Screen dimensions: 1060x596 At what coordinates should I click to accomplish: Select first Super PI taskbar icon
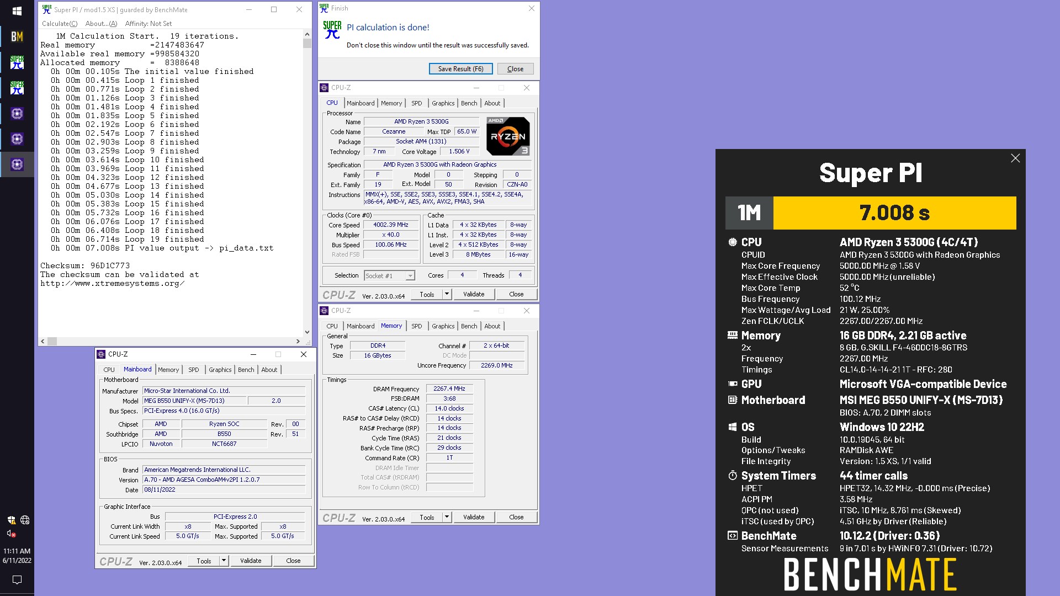17,62
